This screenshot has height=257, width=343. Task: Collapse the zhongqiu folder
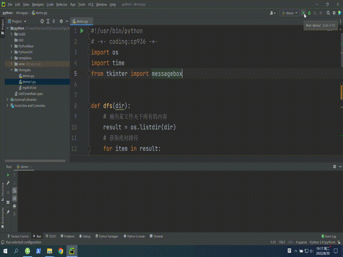(12, 70)
